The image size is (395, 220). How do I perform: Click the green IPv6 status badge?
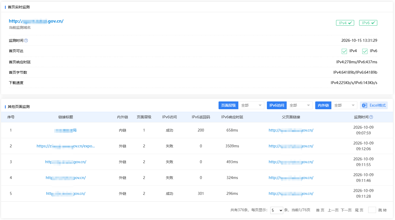[368, 23]
